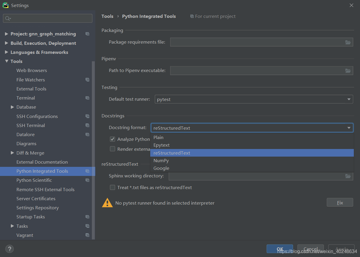360x257 pixels.
Task: Click the project-level icon beside File Watchers
Action: [x=87, y=80]
